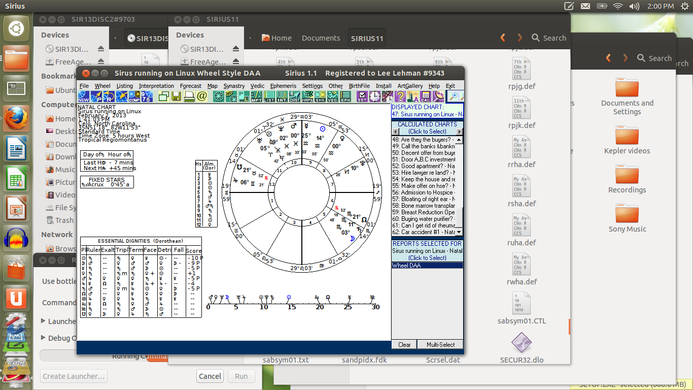693x390 pixels.
Task: Click the Save chart floppy disk icon
Action: pyautogui.click(x=176, y=96)
